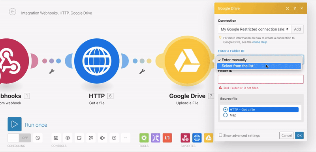The width and height of the screenshot is (316, 152).
Task: Add HTTP from Favorites
Action: click(197, 138)
